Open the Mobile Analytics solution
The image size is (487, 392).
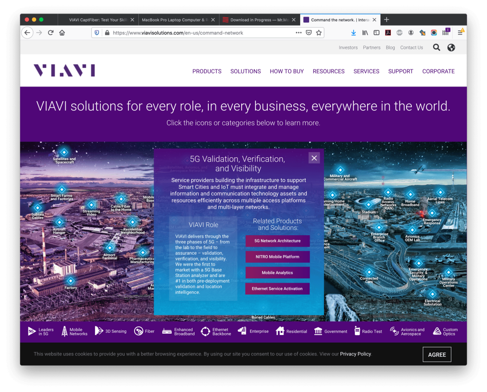tap(277, 273)
